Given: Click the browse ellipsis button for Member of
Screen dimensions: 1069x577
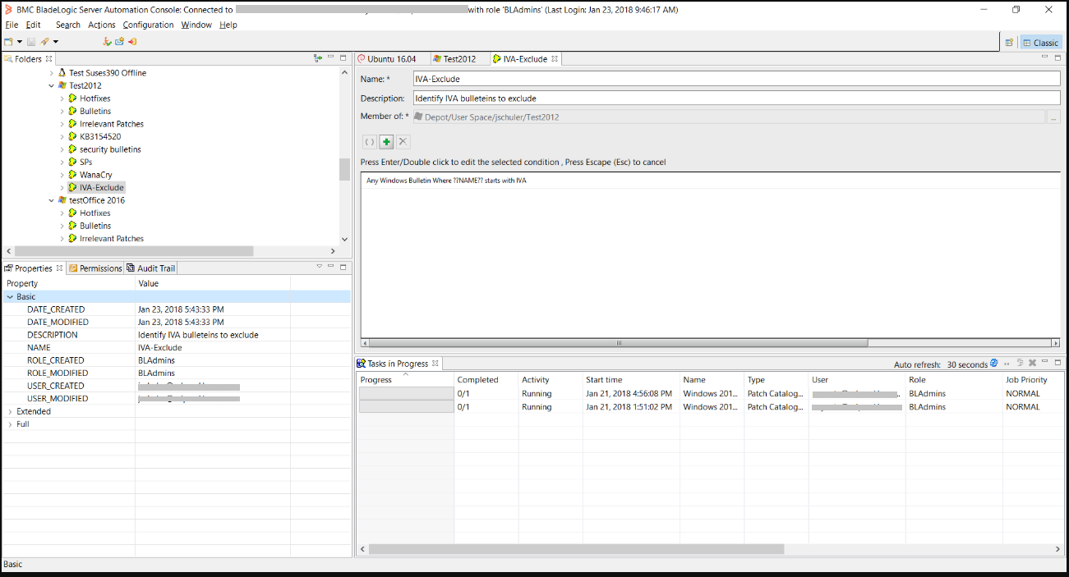Looking at the screenshot, I should click(1054, 117).
